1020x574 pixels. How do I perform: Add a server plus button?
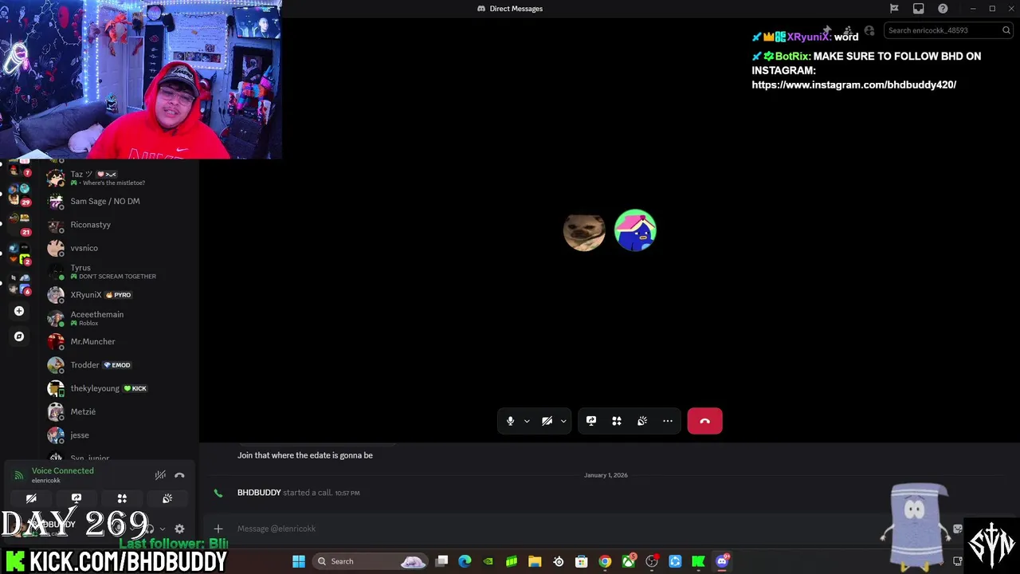tap(19, 311)
